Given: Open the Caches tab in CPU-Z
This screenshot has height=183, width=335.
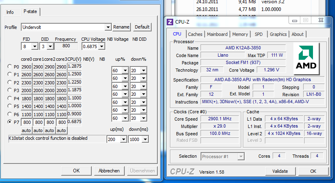Looking at the screenshot, I should tap(195, 34).
